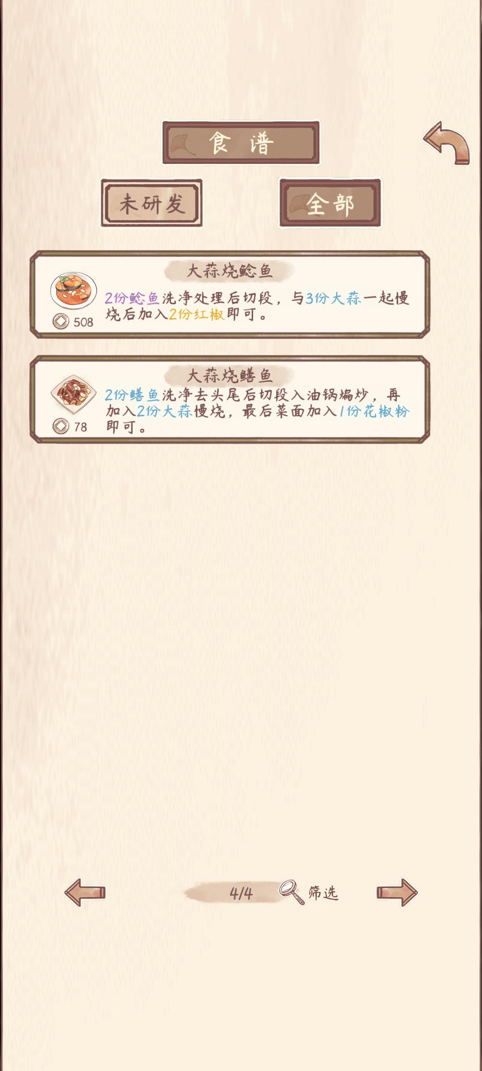
Task: Tap the 3份大蒜 ingredient text
Action: pos(333,298)
